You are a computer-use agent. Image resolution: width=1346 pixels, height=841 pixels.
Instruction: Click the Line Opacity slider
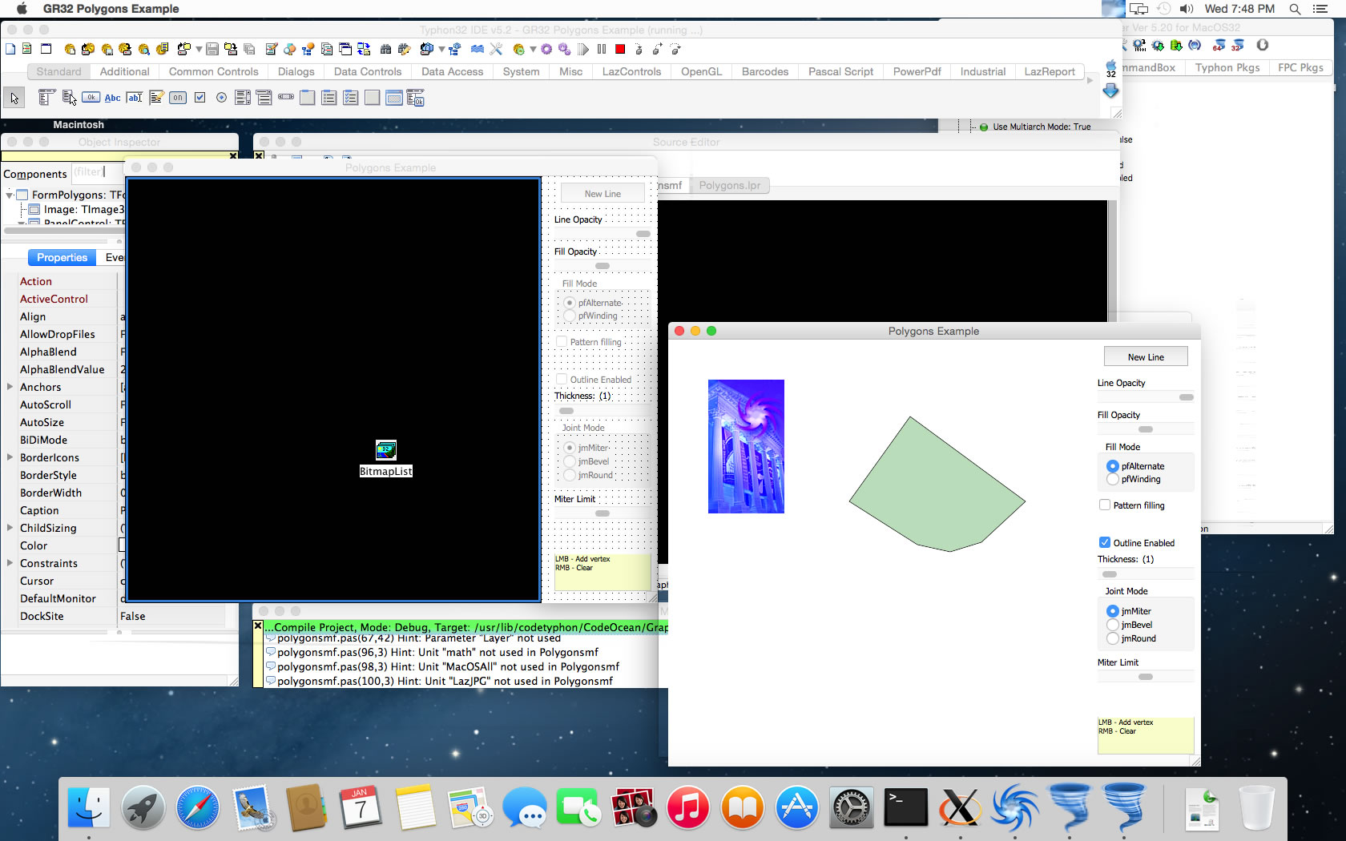pos(1146,397)
